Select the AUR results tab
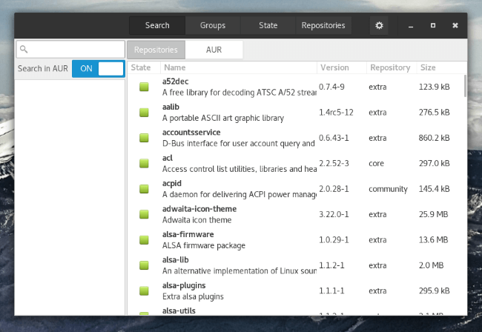Screen dimensions: 482x332 [214, 50]
